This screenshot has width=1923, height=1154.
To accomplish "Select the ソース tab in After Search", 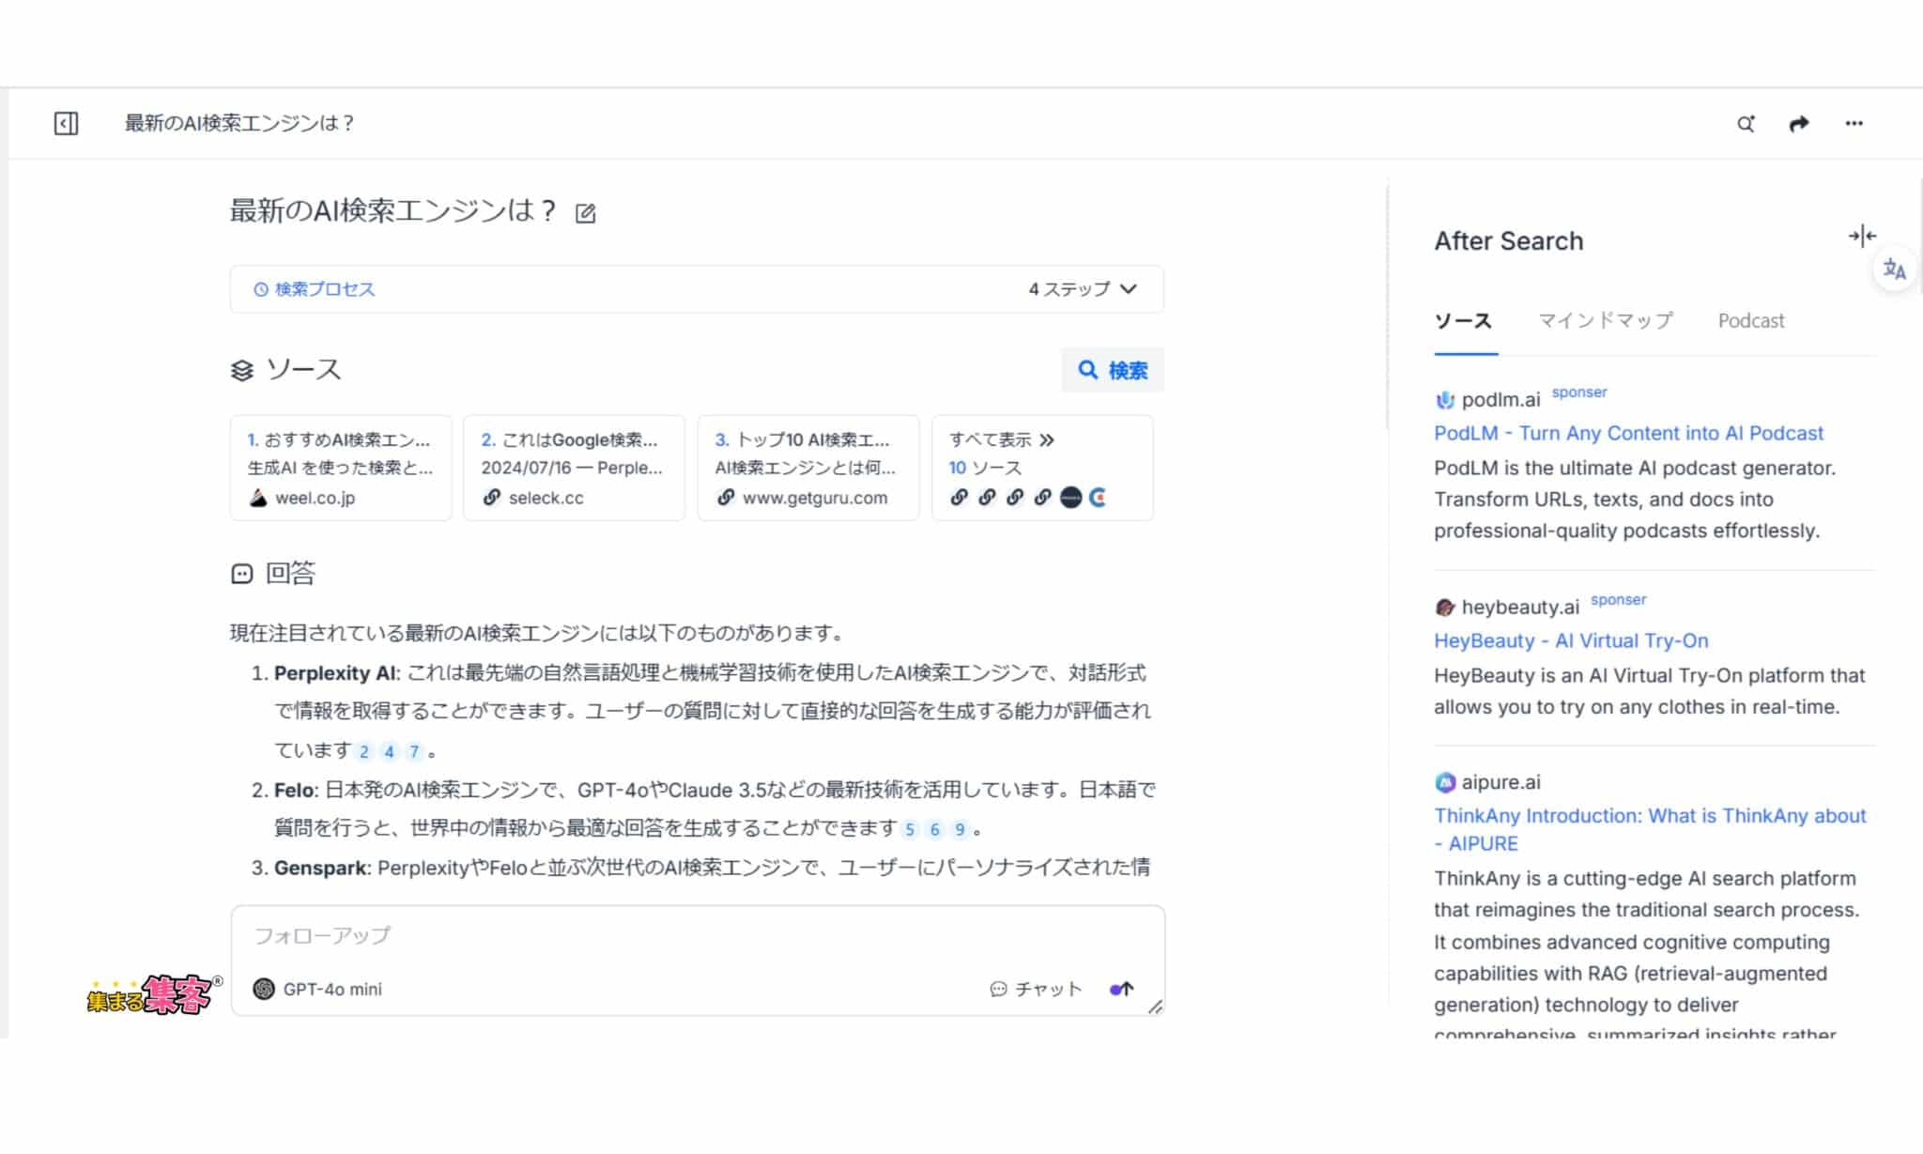I will (x=1463, y=321).
